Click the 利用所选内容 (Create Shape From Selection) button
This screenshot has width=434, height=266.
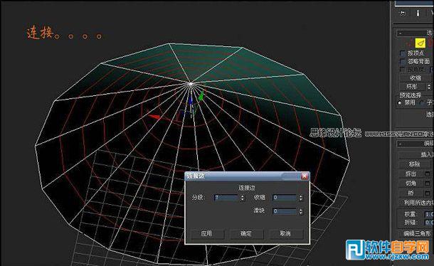416,203
